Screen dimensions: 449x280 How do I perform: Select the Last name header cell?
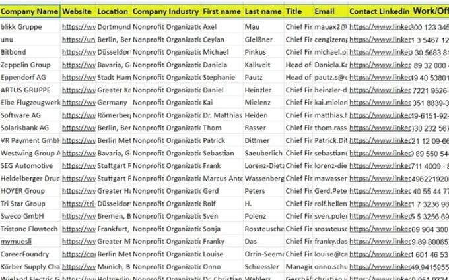263,11
